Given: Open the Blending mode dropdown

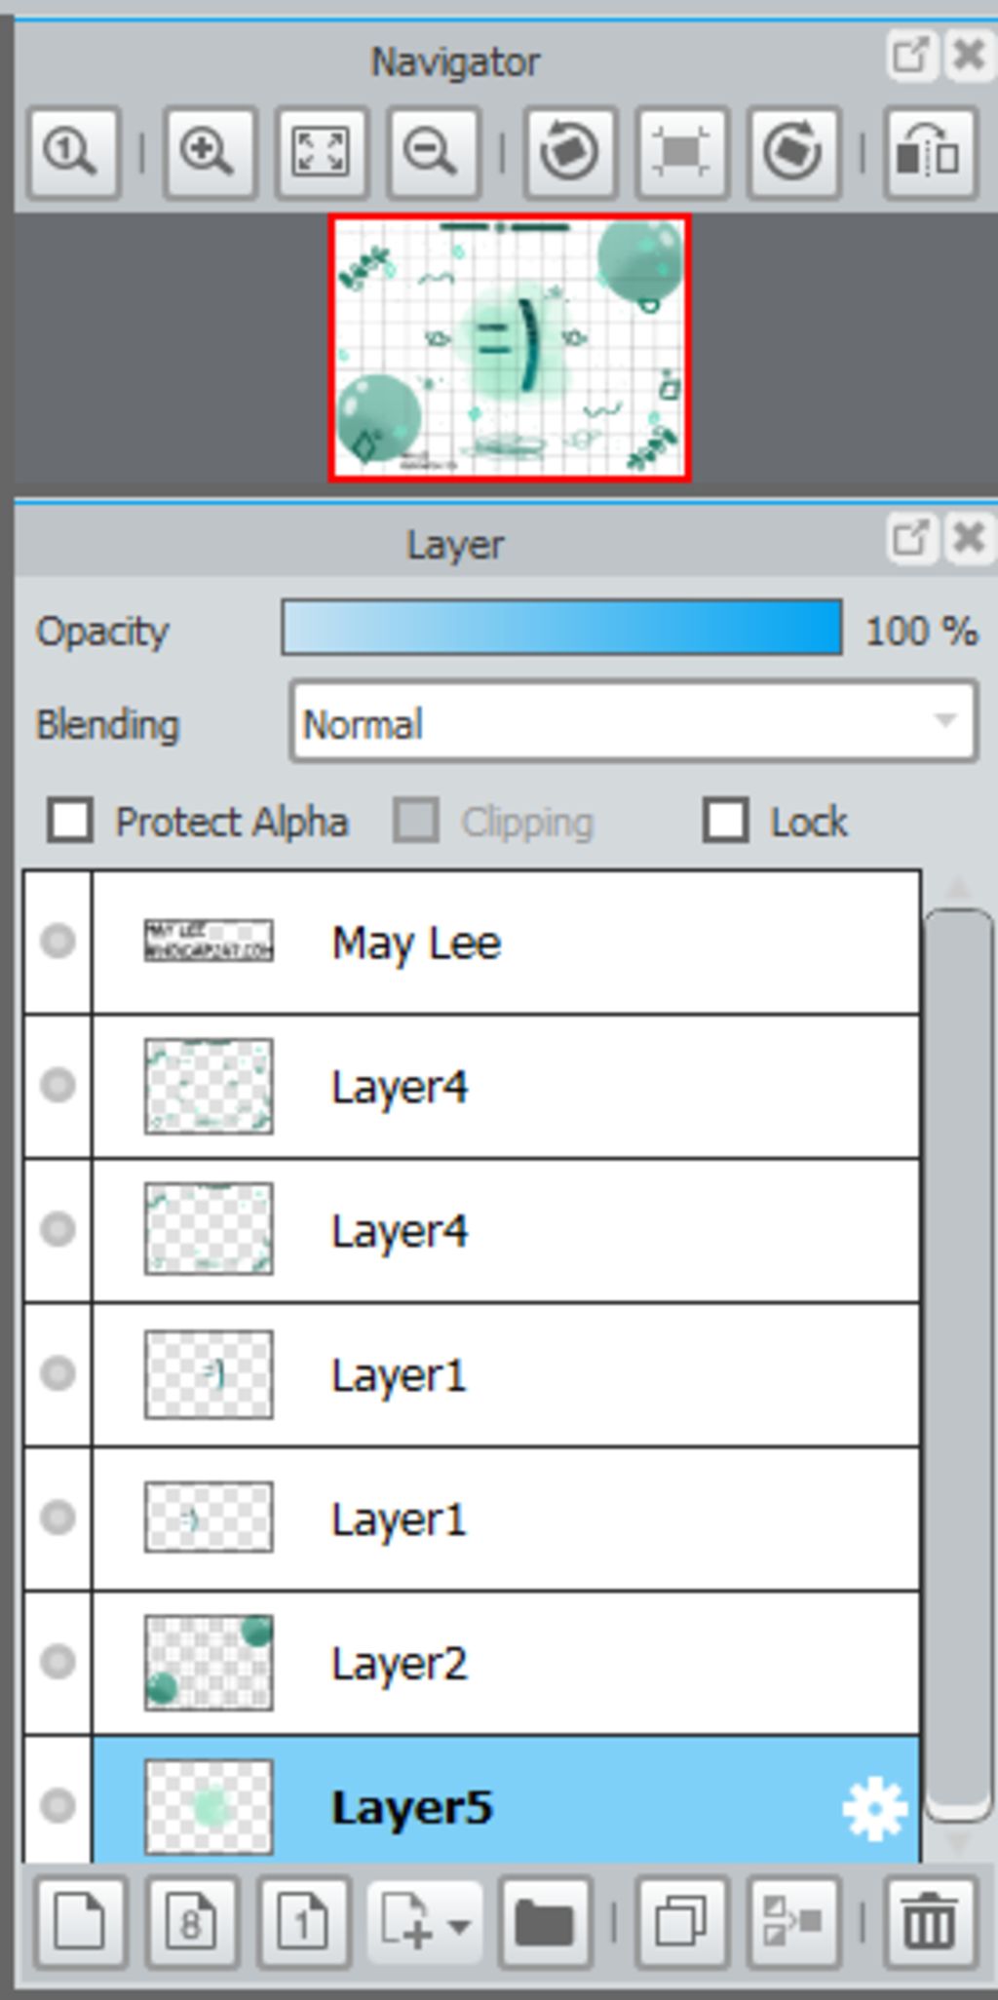Looking at the screenshot, I should coord(633,722).
